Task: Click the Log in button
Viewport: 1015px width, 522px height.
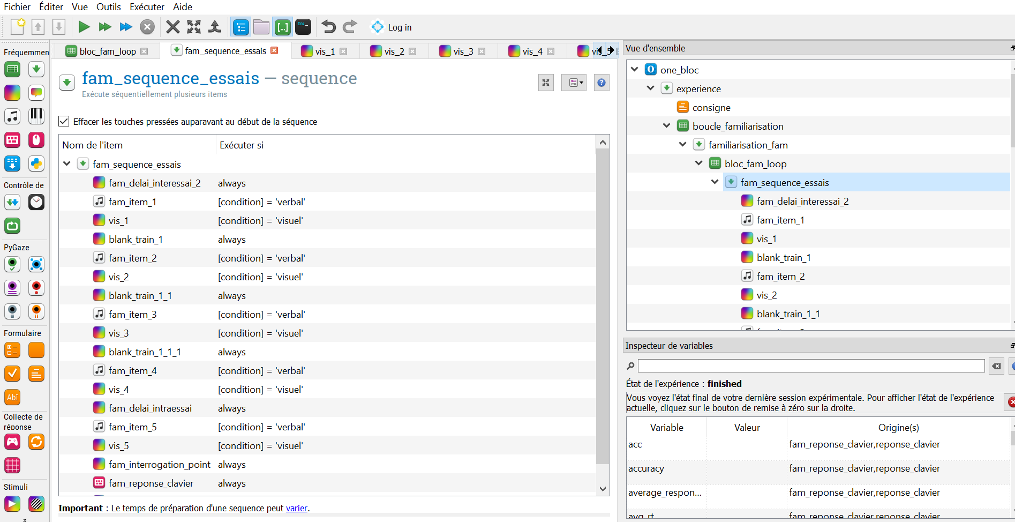Action: click(392, 27)
